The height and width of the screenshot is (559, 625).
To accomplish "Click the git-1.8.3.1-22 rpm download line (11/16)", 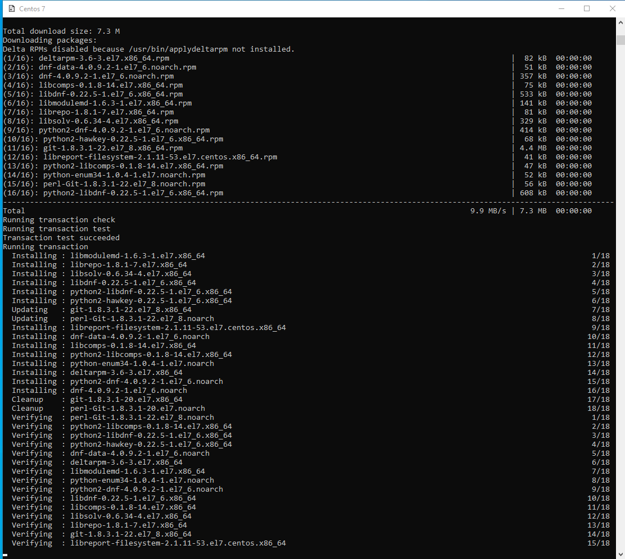I will pyautogui.click(x=112, y=148).
